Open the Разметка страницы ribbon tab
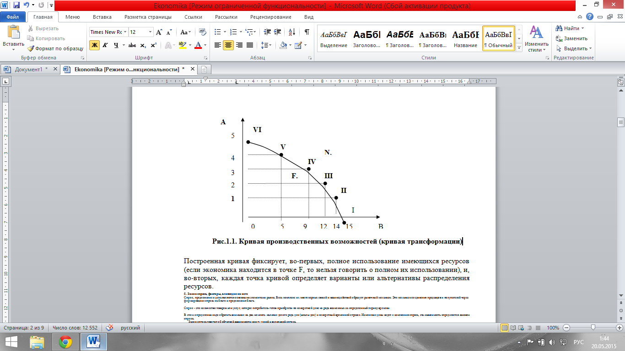 click(x=148, y=17)
